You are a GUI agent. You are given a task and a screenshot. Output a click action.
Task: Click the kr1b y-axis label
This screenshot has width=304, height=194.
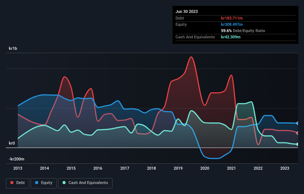(13, 48)
